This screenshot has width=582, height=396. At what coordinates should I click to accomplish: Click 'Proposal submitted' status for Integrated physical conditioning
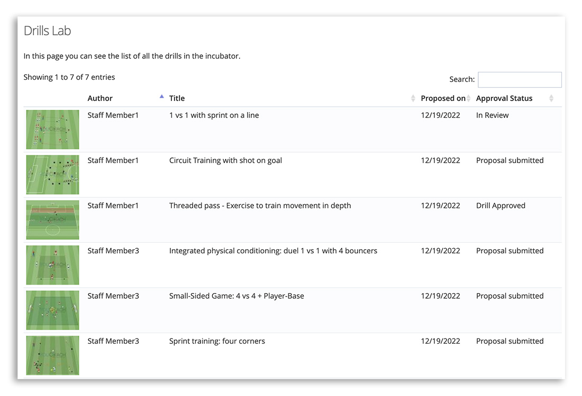510,251
